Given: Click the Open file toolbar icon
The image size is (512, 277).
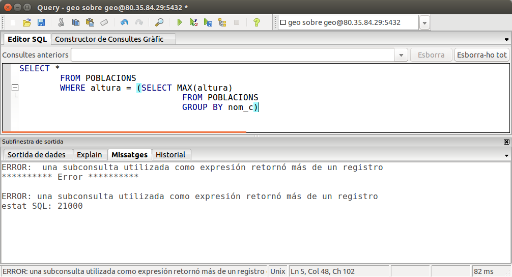Looking at the screenshot, I should coord(27,22).
